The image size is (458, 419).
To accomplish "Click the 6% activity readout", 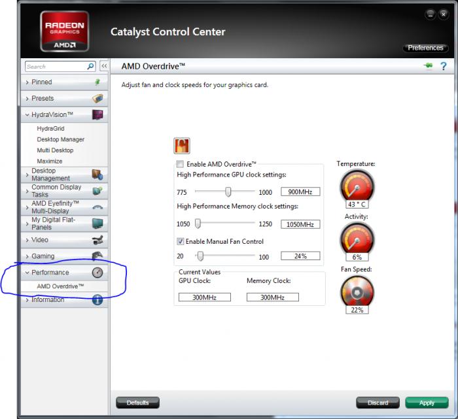I will pos(357,257).
